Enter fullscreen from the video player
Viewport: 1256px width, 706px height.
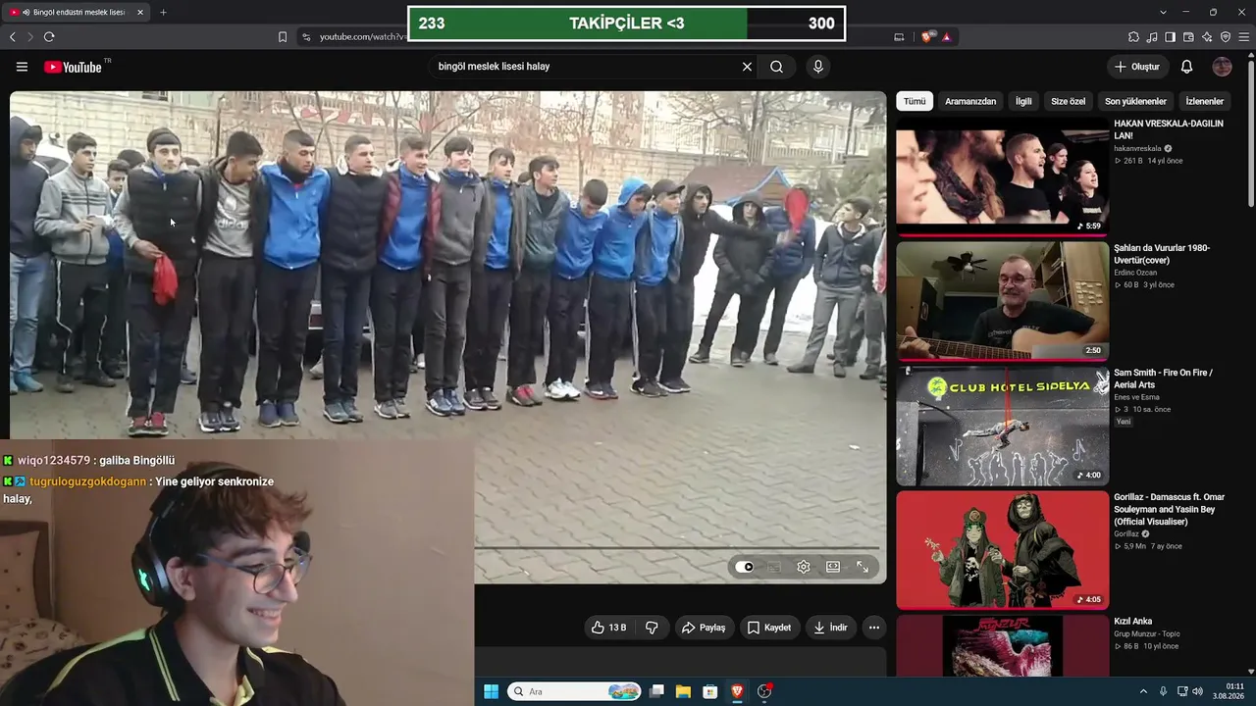(x=863, y=567)
